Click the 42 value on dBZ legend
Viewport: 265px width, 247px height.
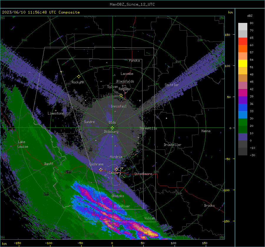point(251,89)
